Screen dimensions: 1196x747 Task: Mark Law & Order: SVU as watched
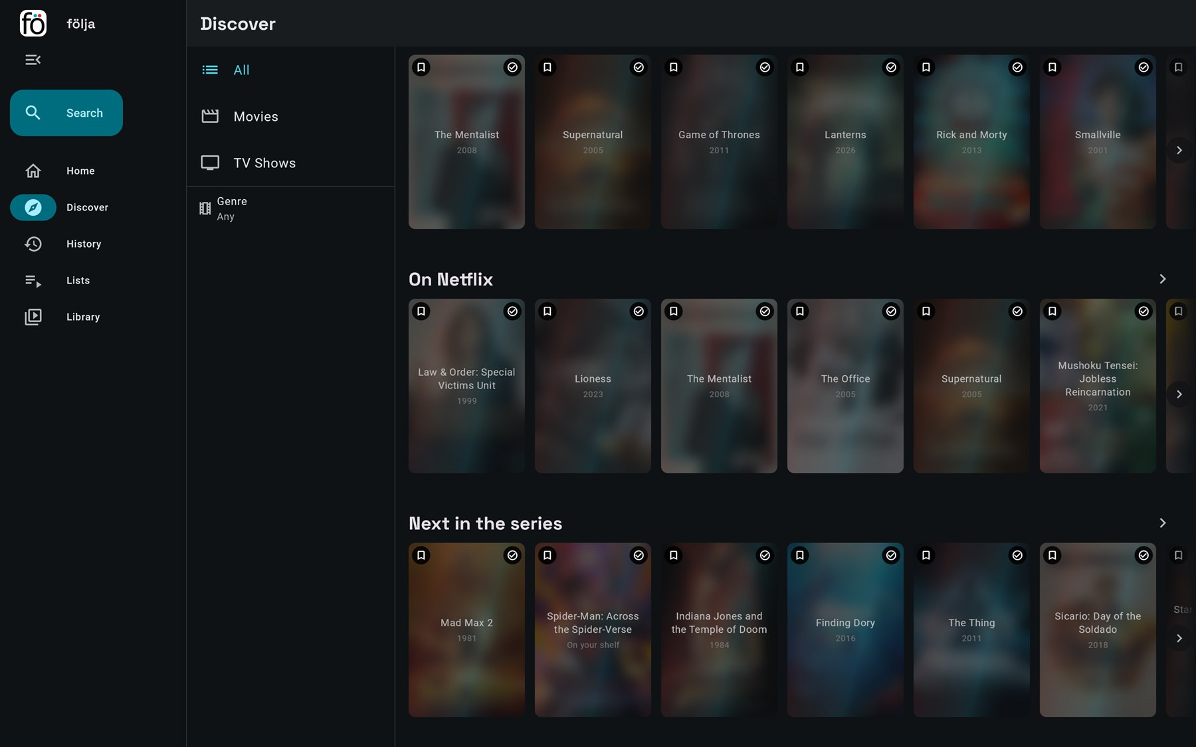[x=512, y=311]
